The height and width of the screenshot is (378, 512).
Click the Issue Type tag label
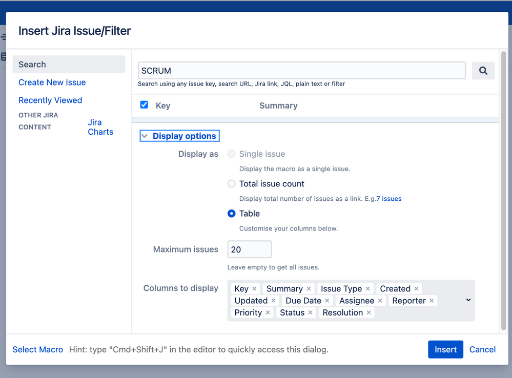point(341,288)
